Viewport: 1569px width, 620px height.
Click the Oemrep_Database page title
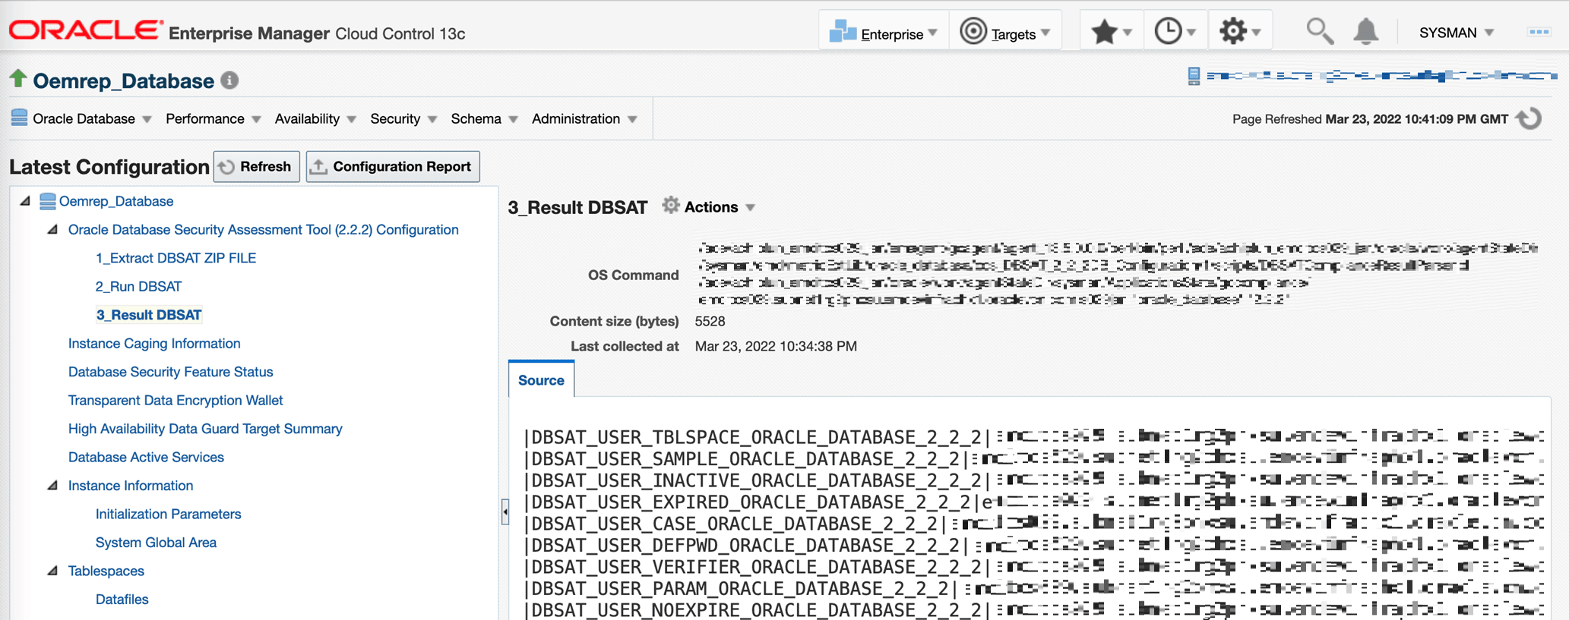pyautogui.click(x=123, y=81)
